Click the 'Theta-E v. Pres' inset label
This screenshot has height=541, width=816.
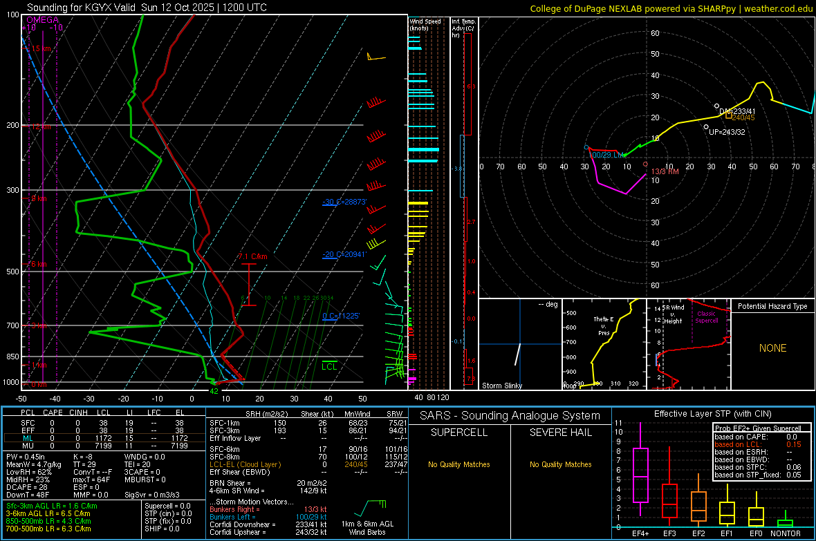pyautogui.click(x=604, y=325)
